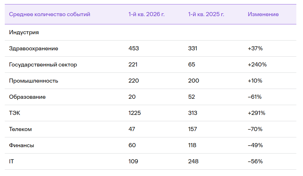Select the 'Финансы' row label
The height and width of the screenshot is (176, 303).
(22, 145)
